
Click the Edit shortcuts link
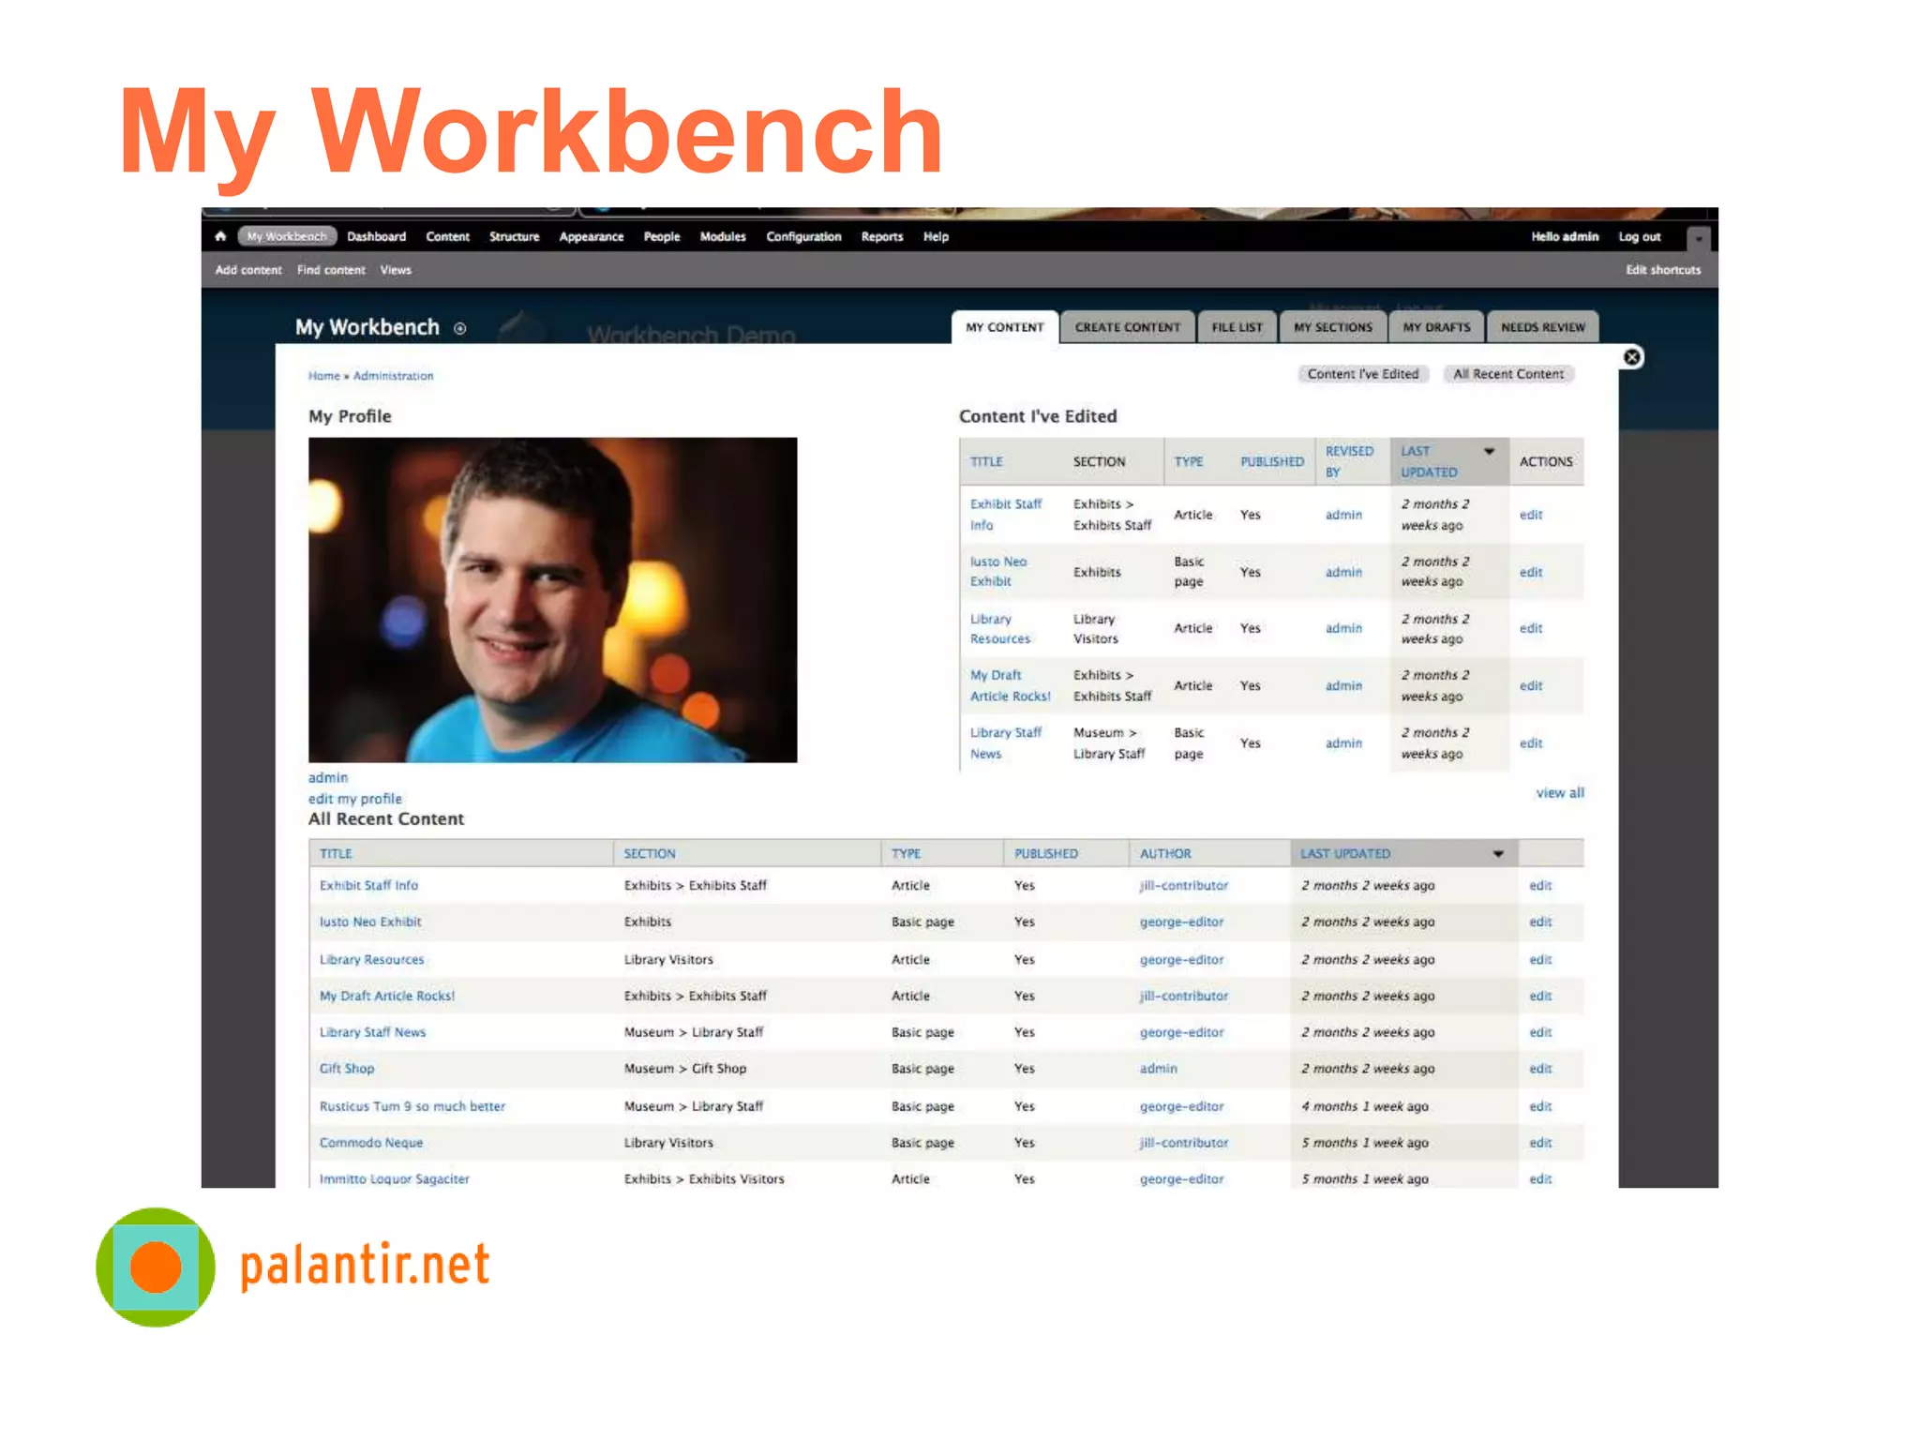(x=1662, y=270)
